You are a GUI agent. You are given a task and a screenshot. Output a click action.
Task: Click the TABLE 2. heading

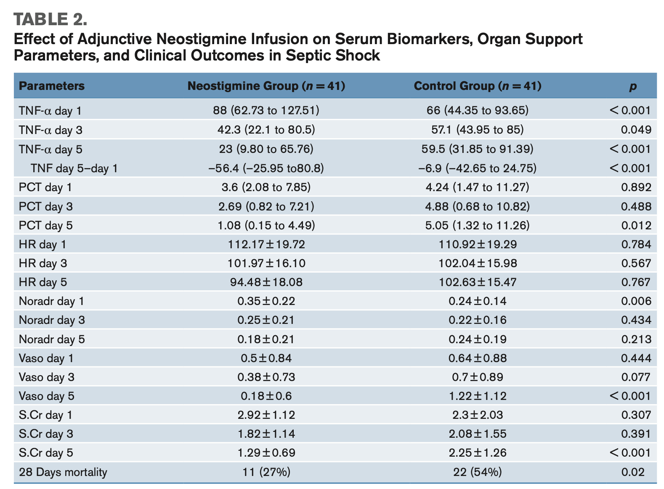click(x=50, y=20)
